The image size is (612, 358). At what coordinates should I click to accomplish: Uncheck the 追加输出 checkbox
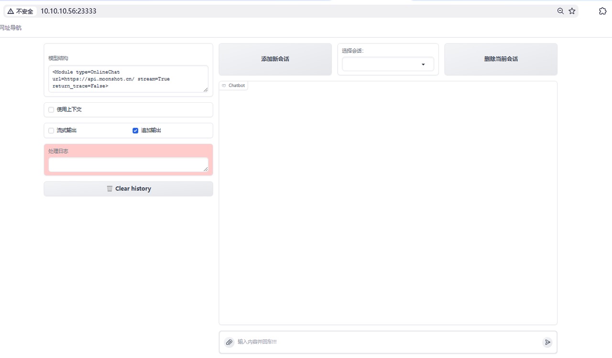pyautogui.click(x=135, y=130)
